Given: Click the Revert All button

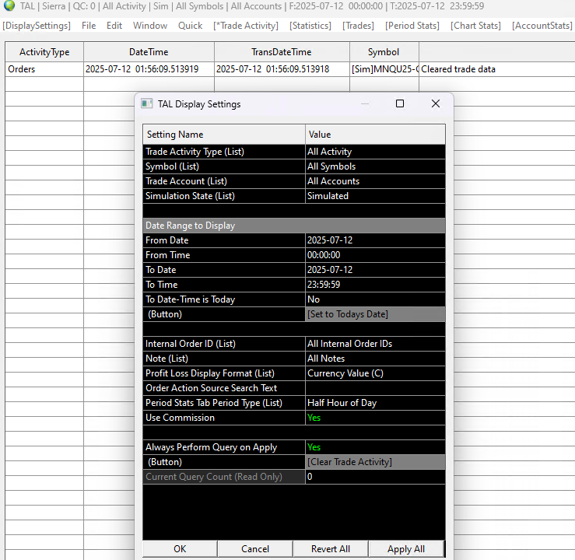Looking at the screenshot, I should coord(331,549).
